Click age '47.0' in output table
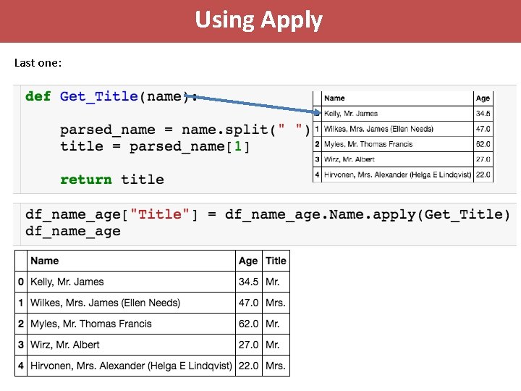Screen dimensions: 521x391 [248, 303]
